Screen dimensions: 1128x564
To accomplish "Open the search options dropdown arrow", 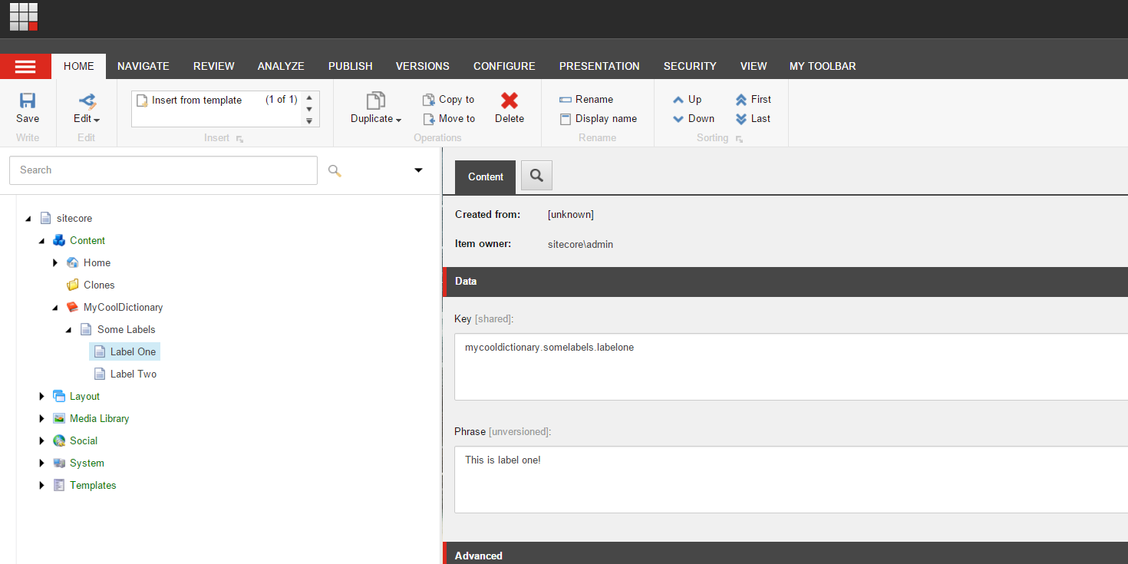I will [418, 170].
